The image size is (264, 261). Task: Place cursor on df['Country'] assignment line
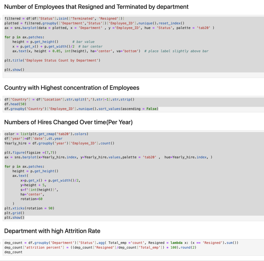click(x=70, y=99)
